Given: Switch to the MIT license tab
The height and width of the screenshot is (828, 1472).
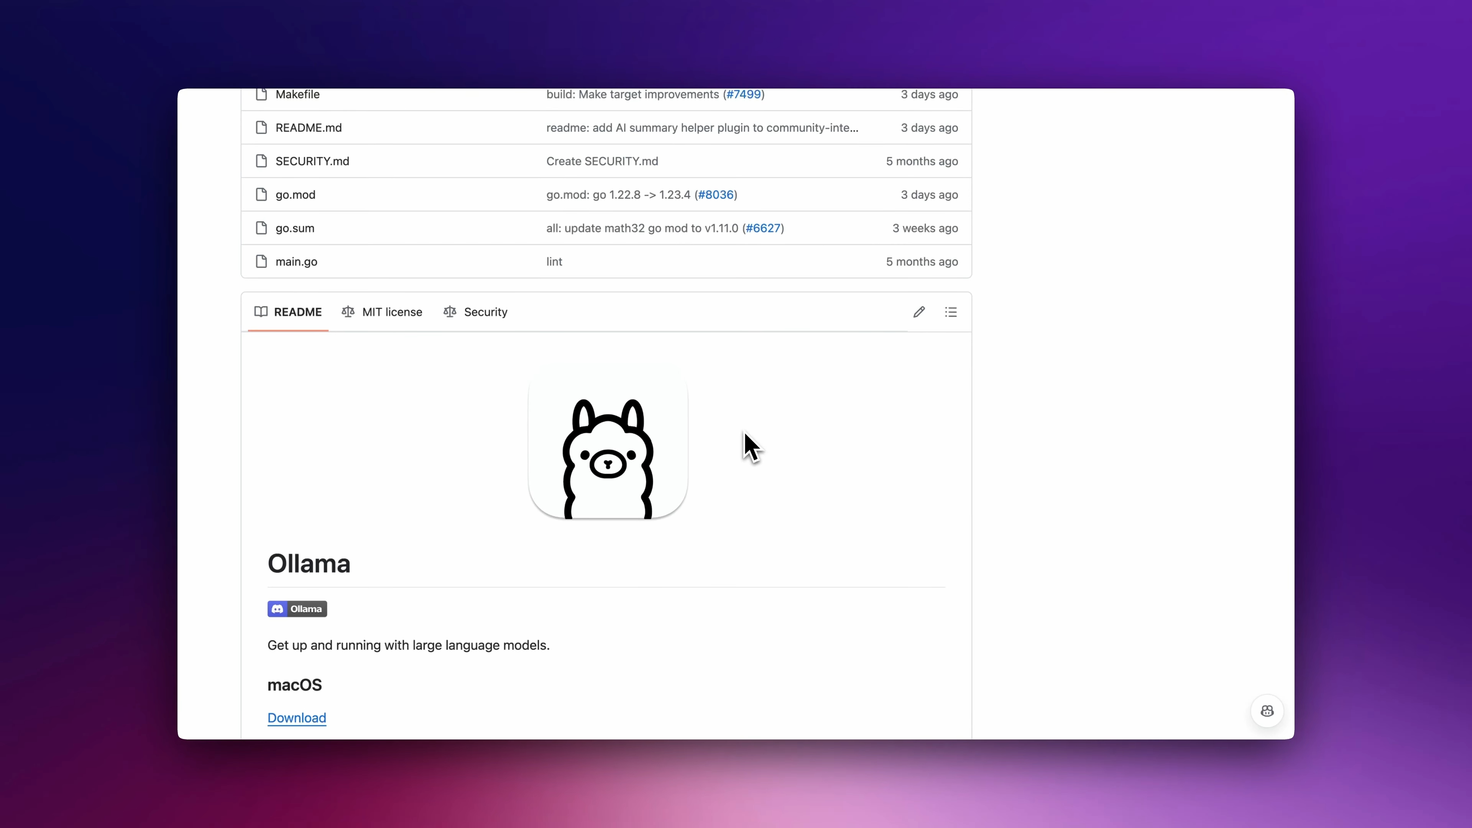Looking at the screenshot, I should pyautogui.click(x=382, y=312).
